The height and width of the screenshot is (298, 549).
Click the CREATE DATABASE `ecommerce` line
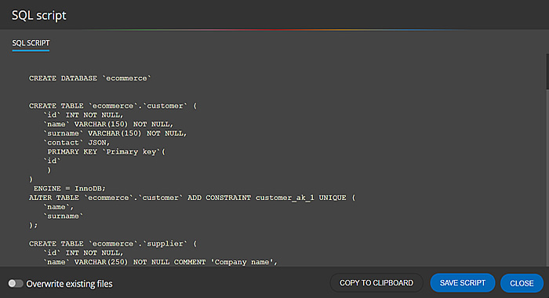pos(90,78)
